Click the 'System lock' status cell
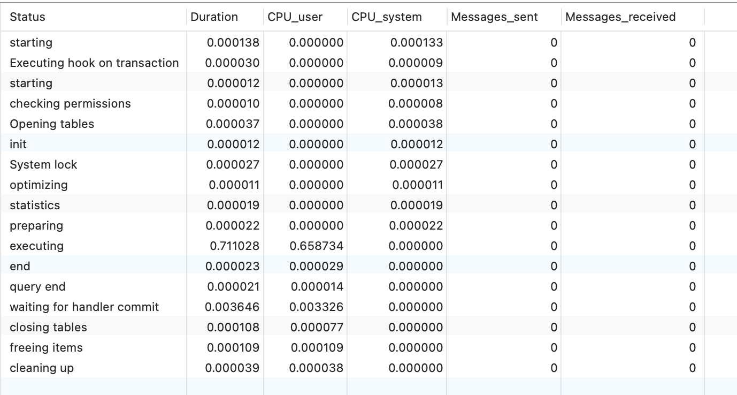Viewport: 737px width, 395px height. (x=43, y=165)
